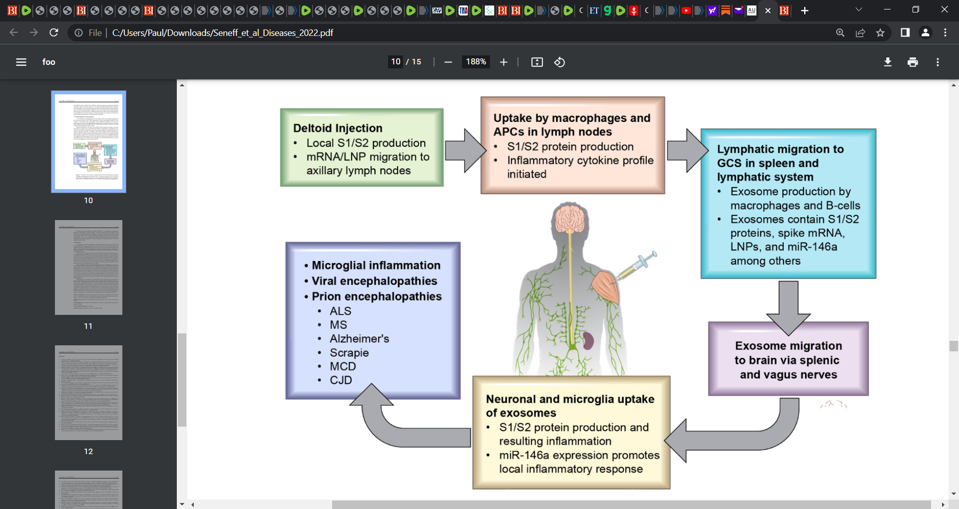This screenshot has width=959, height=509.
Task: Click the 'Deltoid Injection' heading text
Action: click(x=338, y=128)
